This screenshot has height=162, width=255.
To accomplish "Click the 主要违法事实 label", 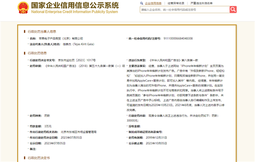I will [x=137, y=66].
